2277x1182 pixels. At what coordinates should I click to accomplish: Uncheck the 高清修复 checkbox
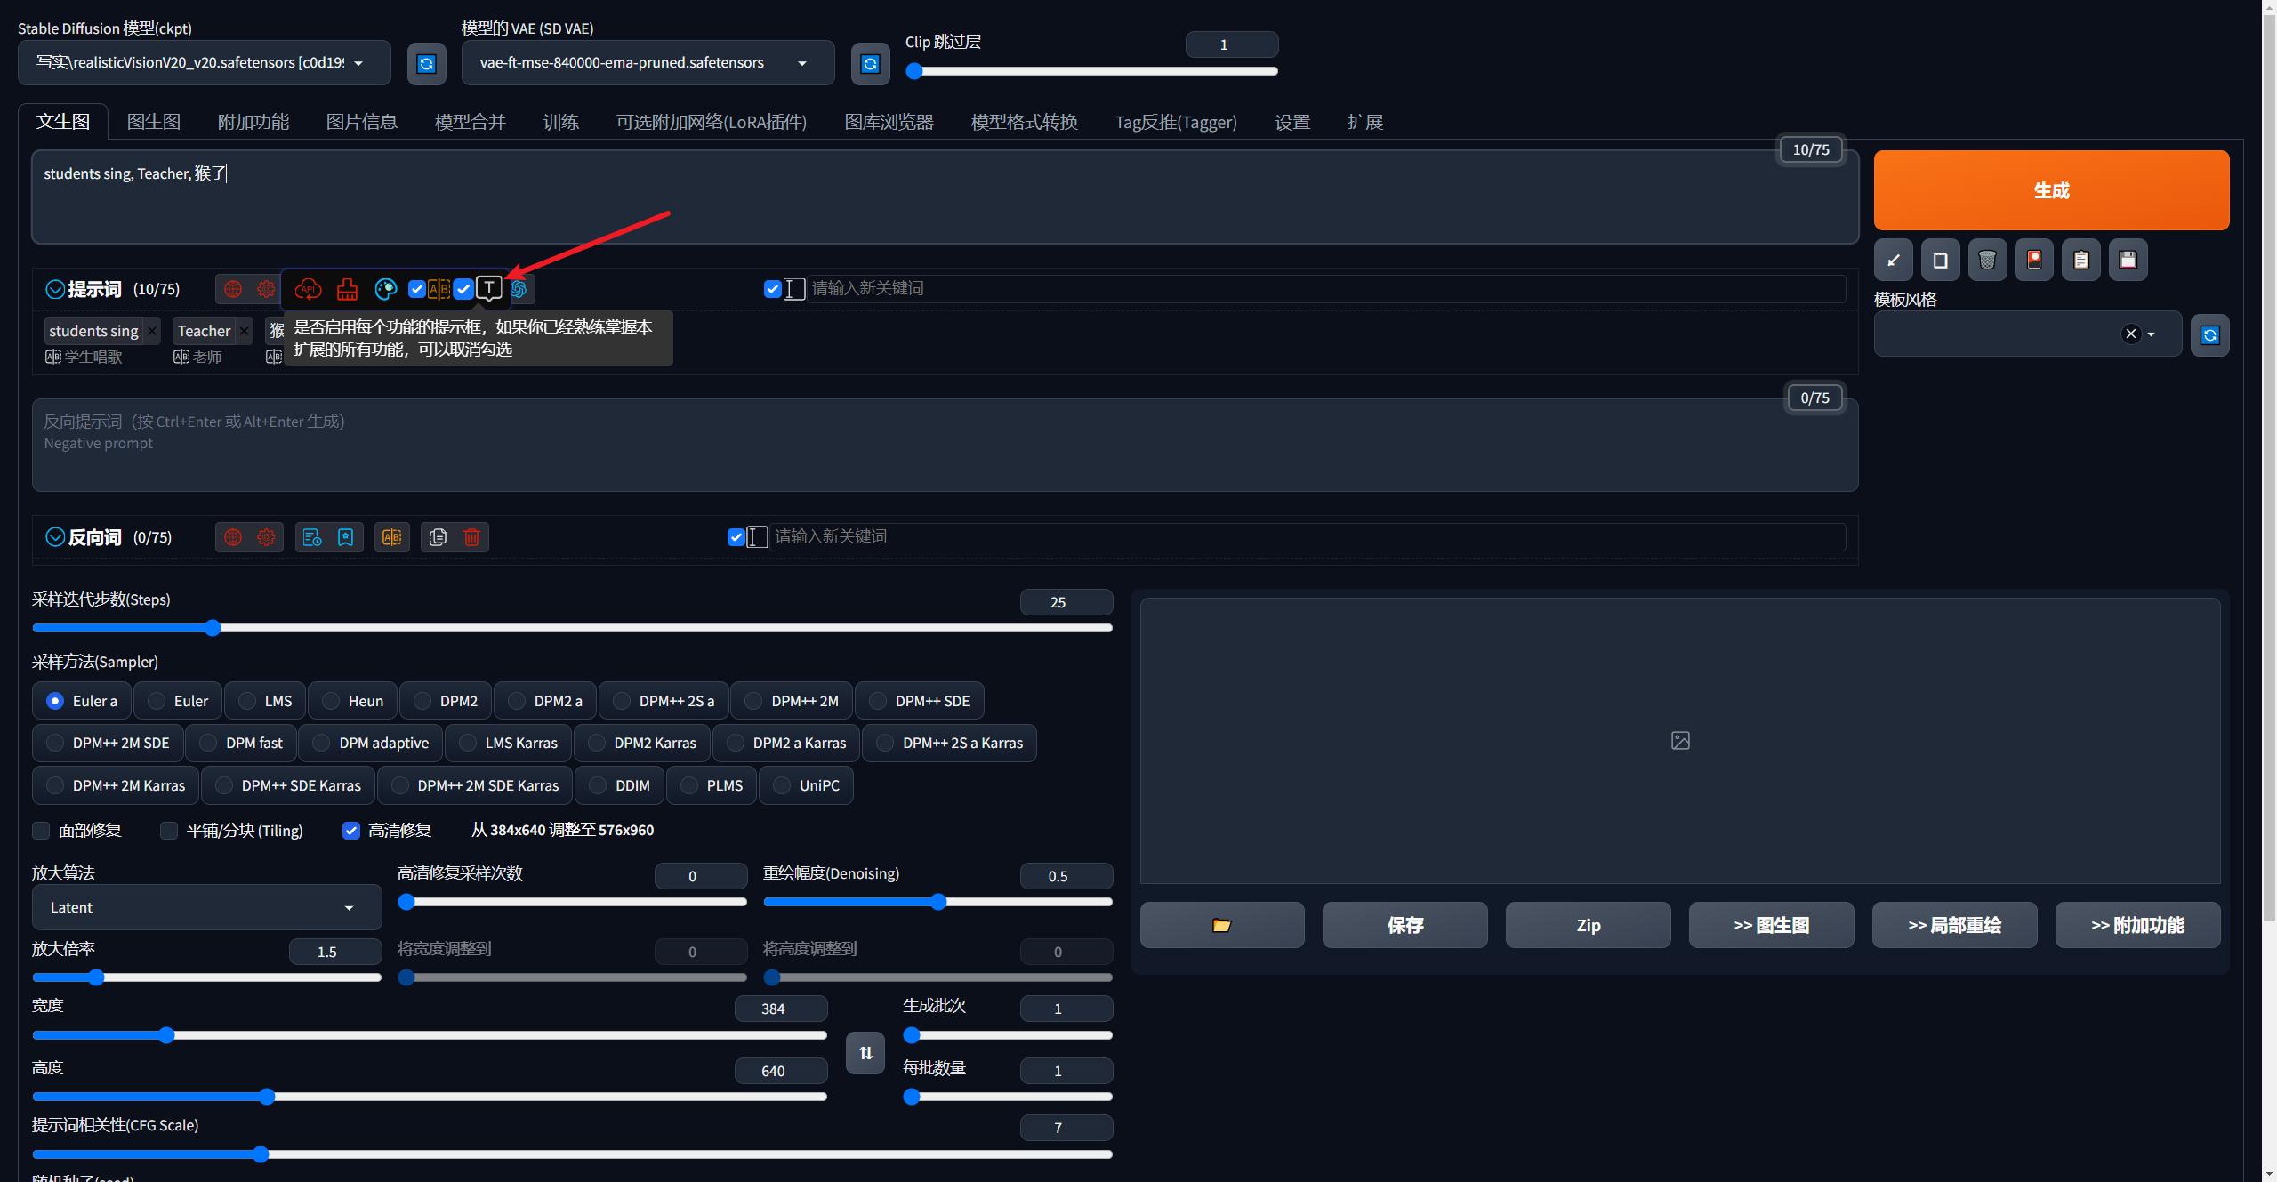pos(351,831)
